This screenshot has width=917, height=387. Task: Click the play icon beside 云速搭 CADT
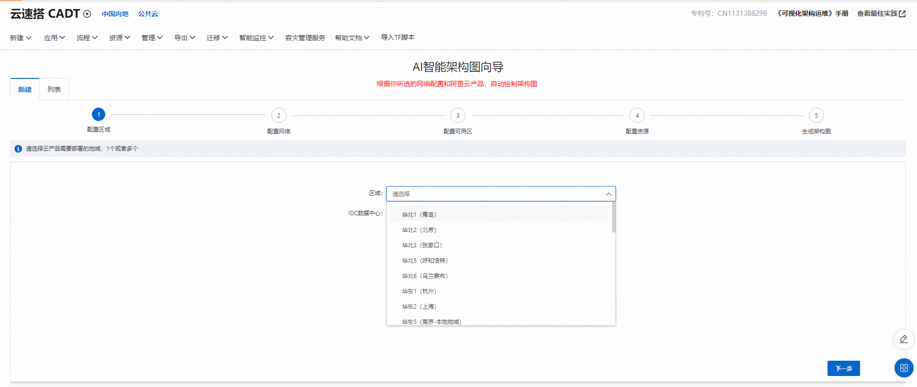point(87,14)
